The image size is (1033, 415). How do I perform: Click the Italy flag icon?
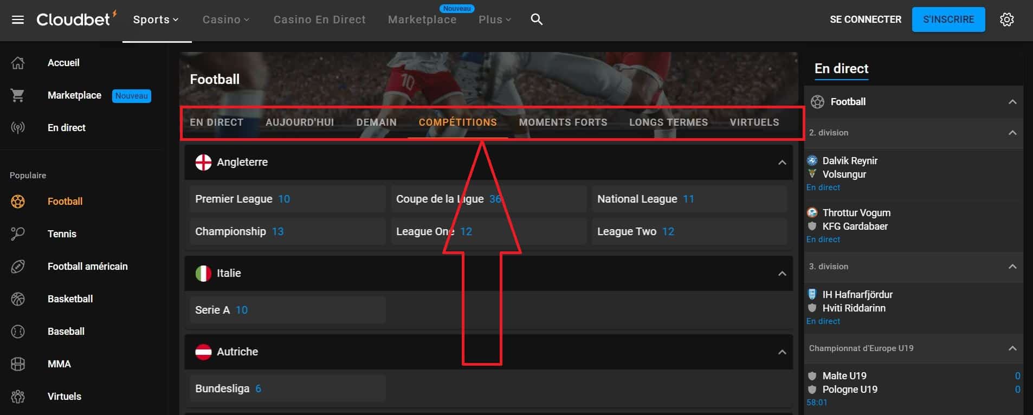coord(203,273)
